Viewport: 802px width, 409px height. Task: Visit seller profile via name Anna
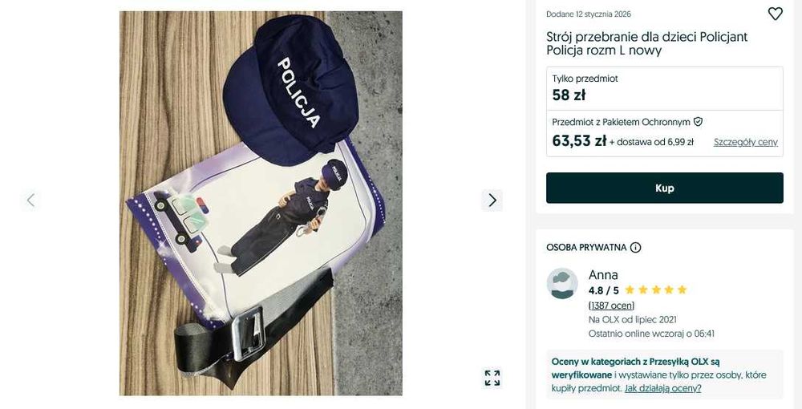tap(603, 275)
